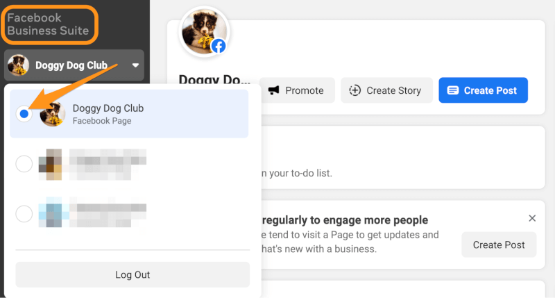Select the Doggy Dog Club radio button
This screenshot has width=555, height=298.
(x=24, y=114)
